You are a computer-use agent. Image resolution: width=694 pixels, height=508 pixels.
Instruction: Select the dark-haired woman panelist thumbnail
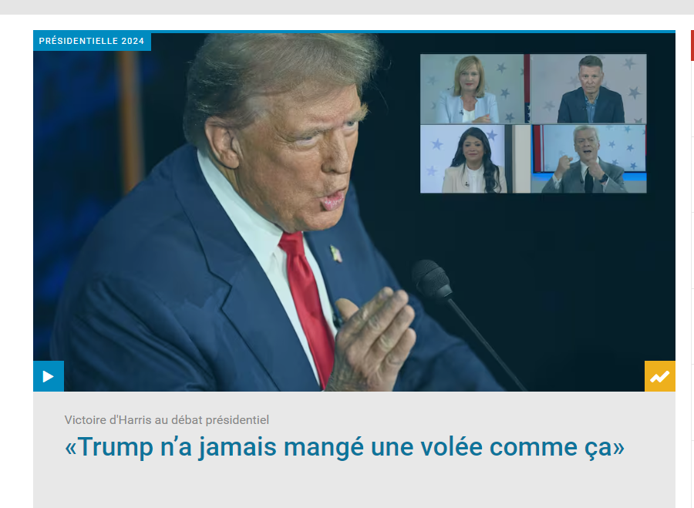[x=474, y=159]
